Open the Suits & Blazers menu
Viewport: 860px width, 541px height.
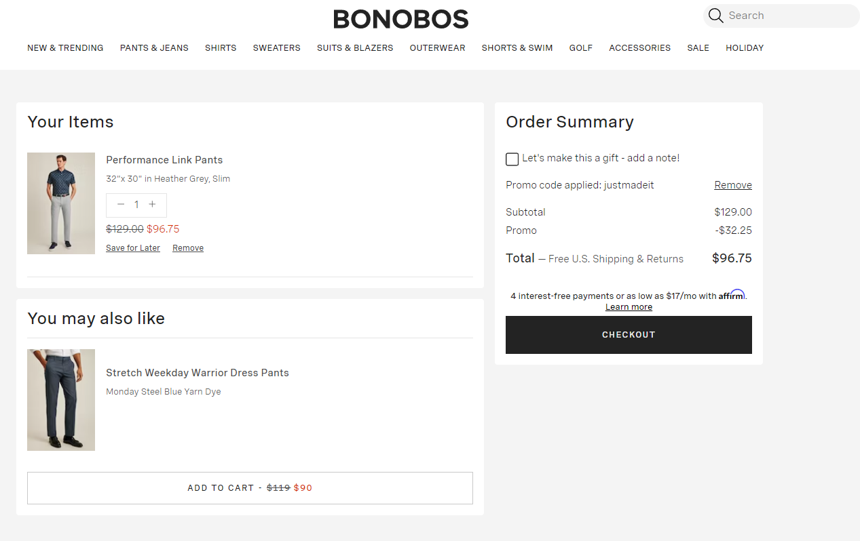point(355,48)
